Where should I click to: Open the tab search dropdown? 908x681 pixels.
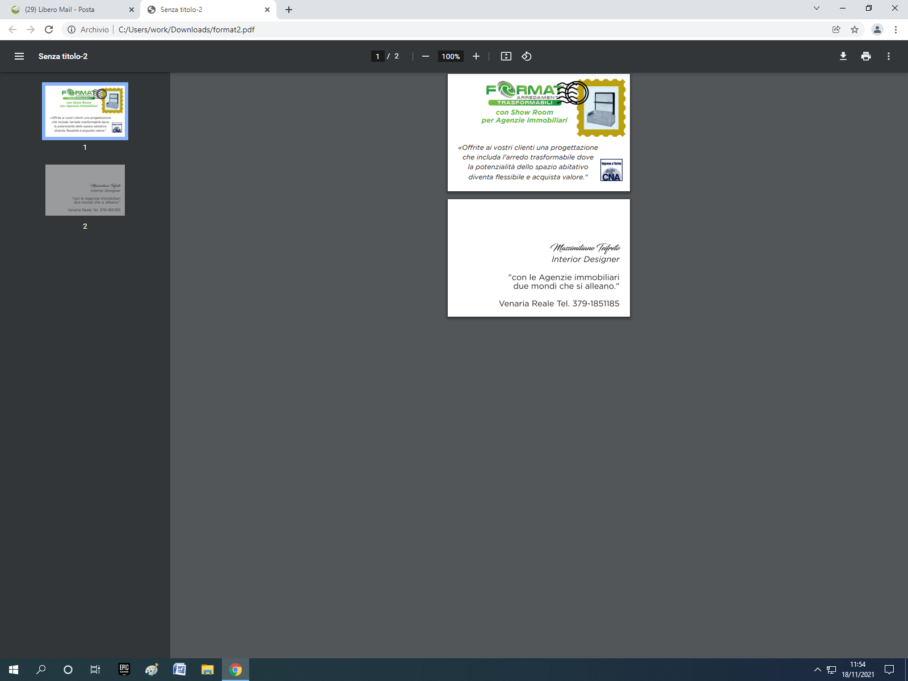[x=817, y=8]
